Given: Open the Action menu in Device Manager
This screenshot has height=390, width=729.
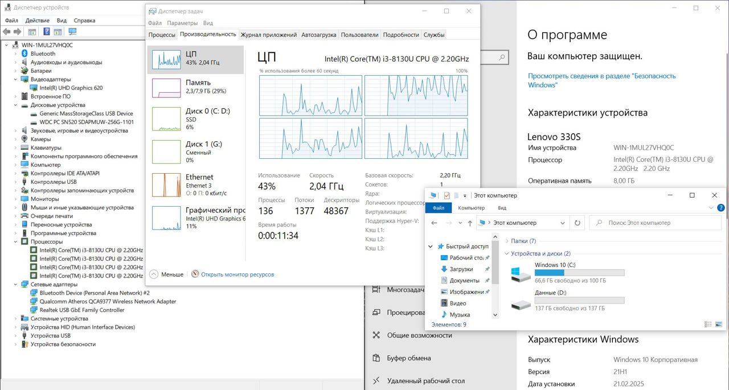Looking at the screenshot, I should click(x=37, y=20).
